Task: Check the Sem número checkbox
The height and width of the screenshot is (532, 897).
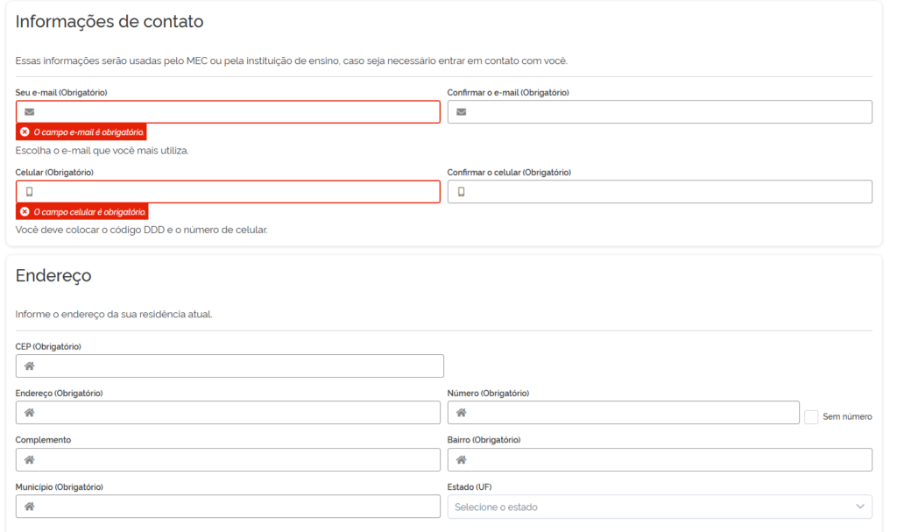Action: click(811, 417)
